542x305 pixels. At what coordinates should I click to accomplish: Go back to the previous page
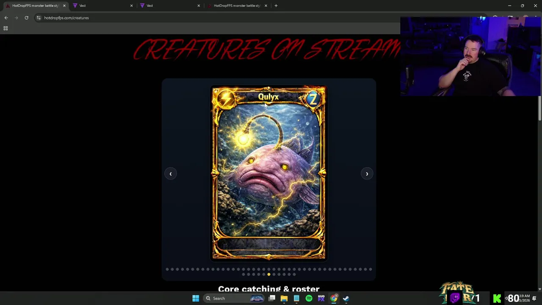pos(6,18)
